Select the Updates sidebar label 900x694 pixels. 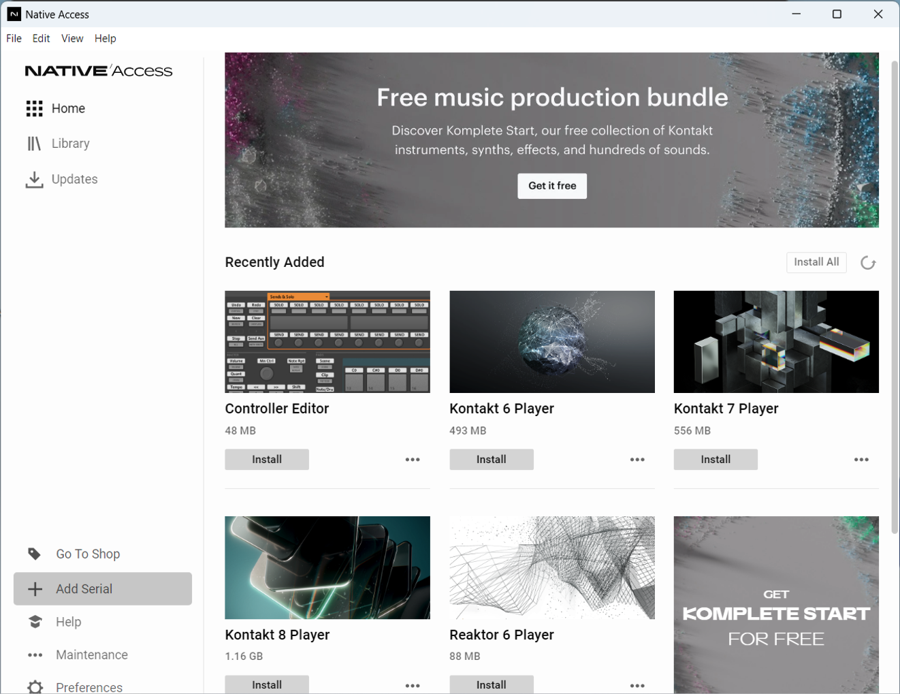(x=75, y=179)
